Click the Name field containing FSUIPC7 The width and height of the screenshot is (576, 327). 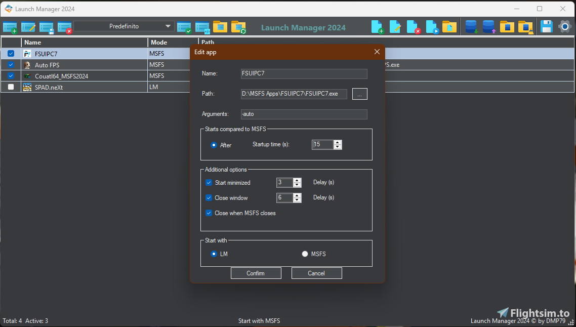click(x=304, y=73)
